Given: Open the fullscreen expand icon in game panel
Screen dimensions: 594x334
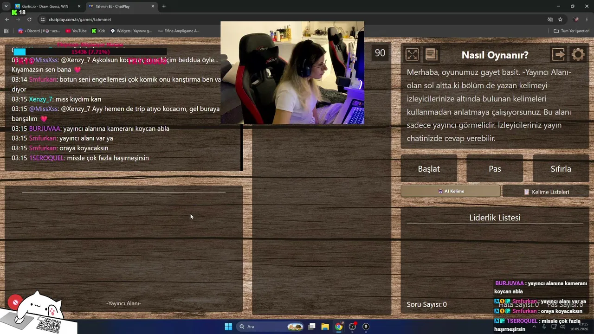Looking at the screenshot, I should pos(412,55).
